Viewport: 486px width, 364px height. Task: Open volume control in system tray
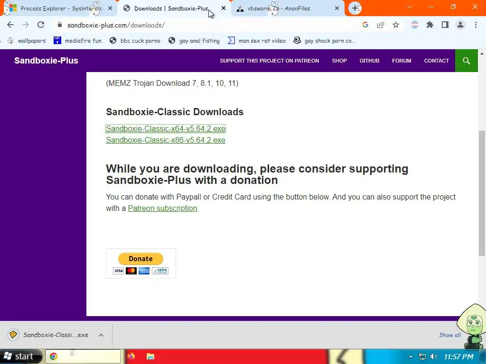434,356
